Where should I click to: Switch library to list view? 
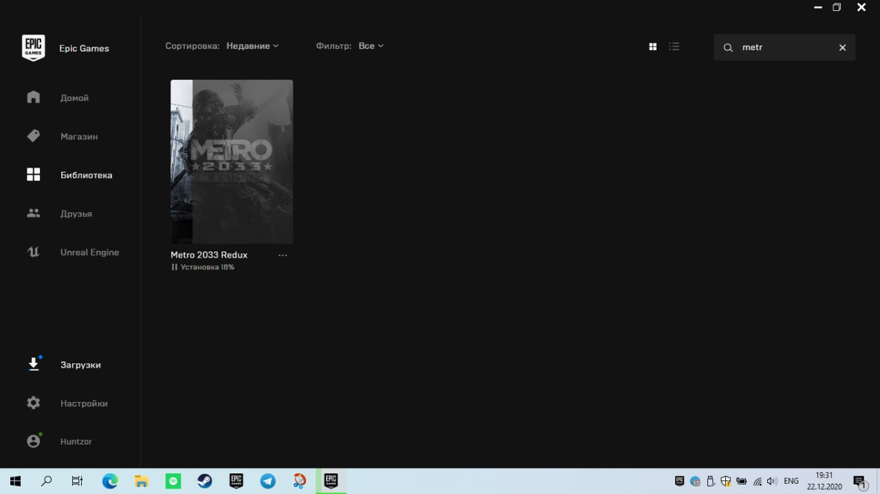tap(674, 47)
